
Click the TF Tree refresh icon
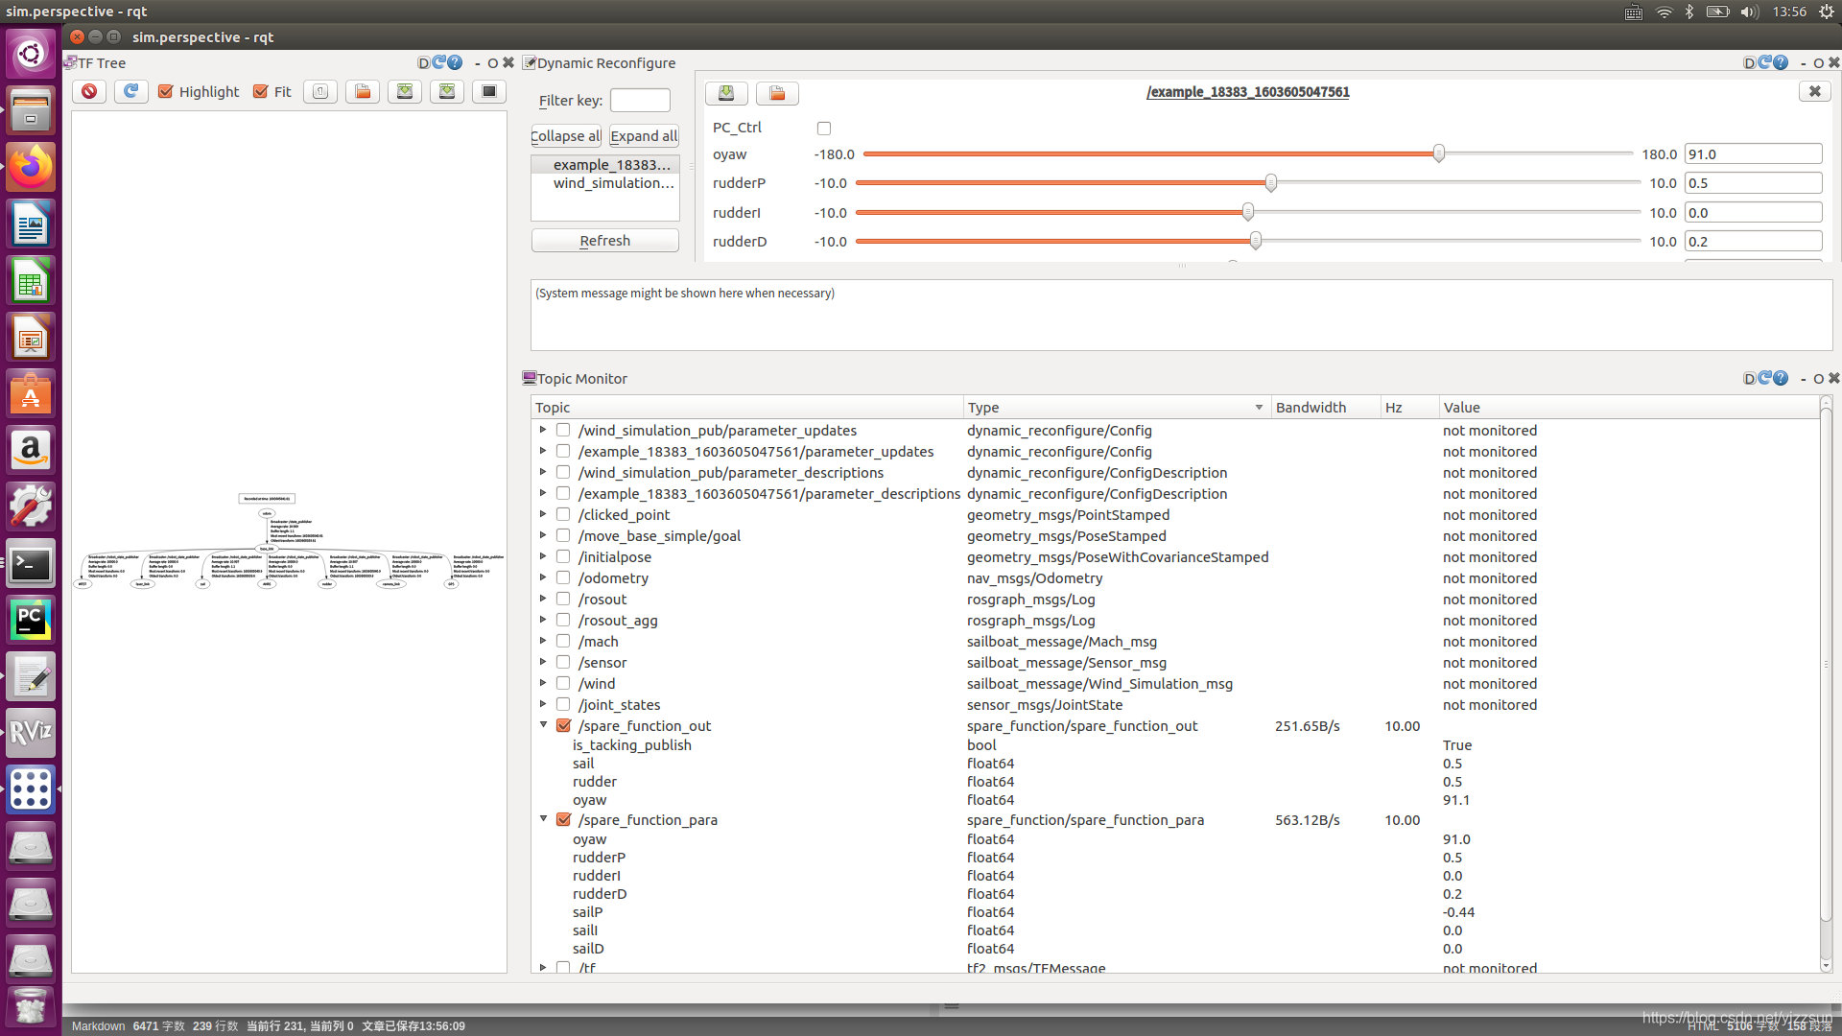131,90
